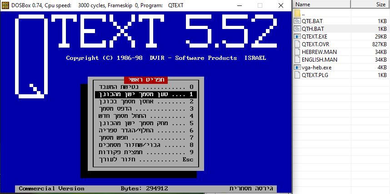Click the QTEXT.PLG file icon

point(297,75)
